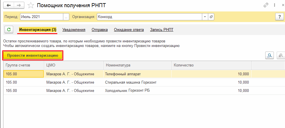This screenshot has height=128, width=285.
Task: Click the Период field with Июль 2021
Action: 41,17
